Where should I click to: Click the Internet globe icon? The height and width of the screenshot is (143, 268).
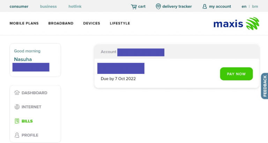[x=17, y=107]
